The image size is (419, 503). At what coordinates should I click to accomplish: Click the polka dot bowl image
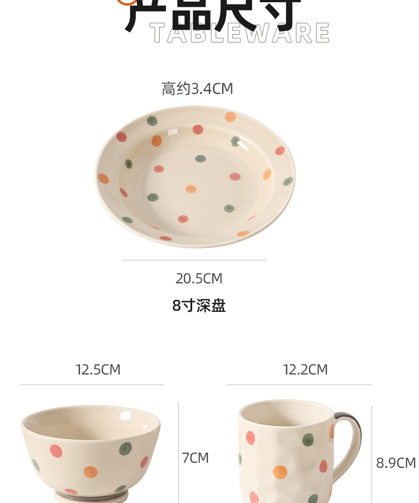[x=91, y=454]
